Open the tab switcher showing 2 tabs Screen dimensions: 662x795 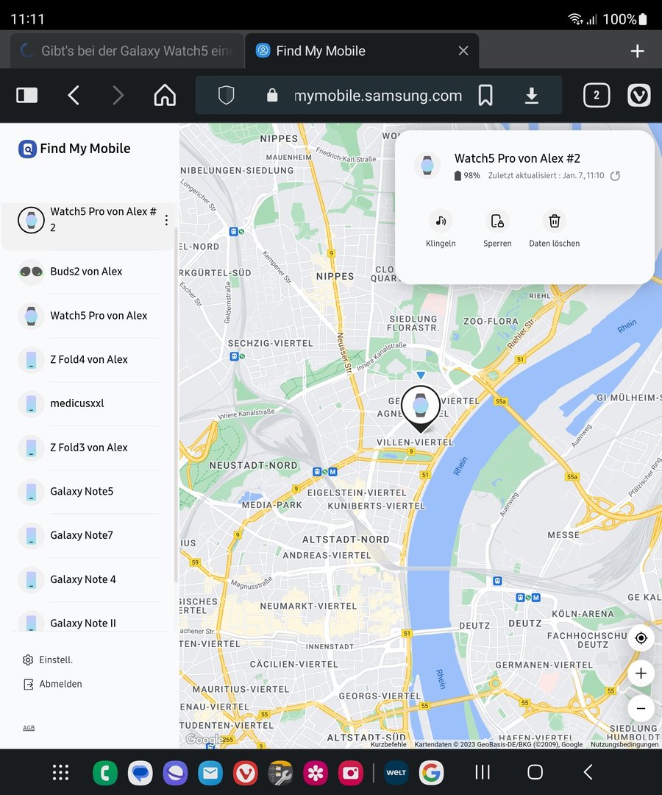[596, 95]
